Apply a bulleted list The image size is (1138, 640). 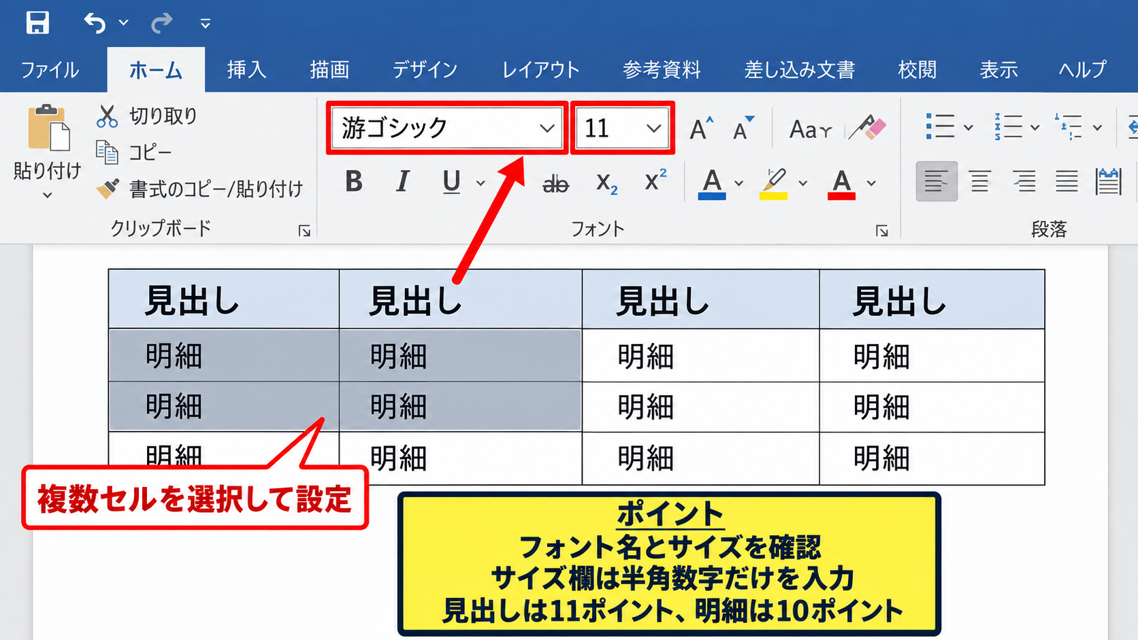(940, 127)
